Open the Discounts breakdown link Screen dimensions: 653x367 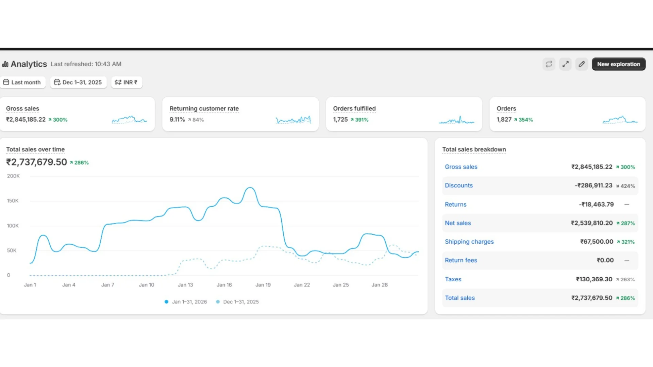[458, 186]
